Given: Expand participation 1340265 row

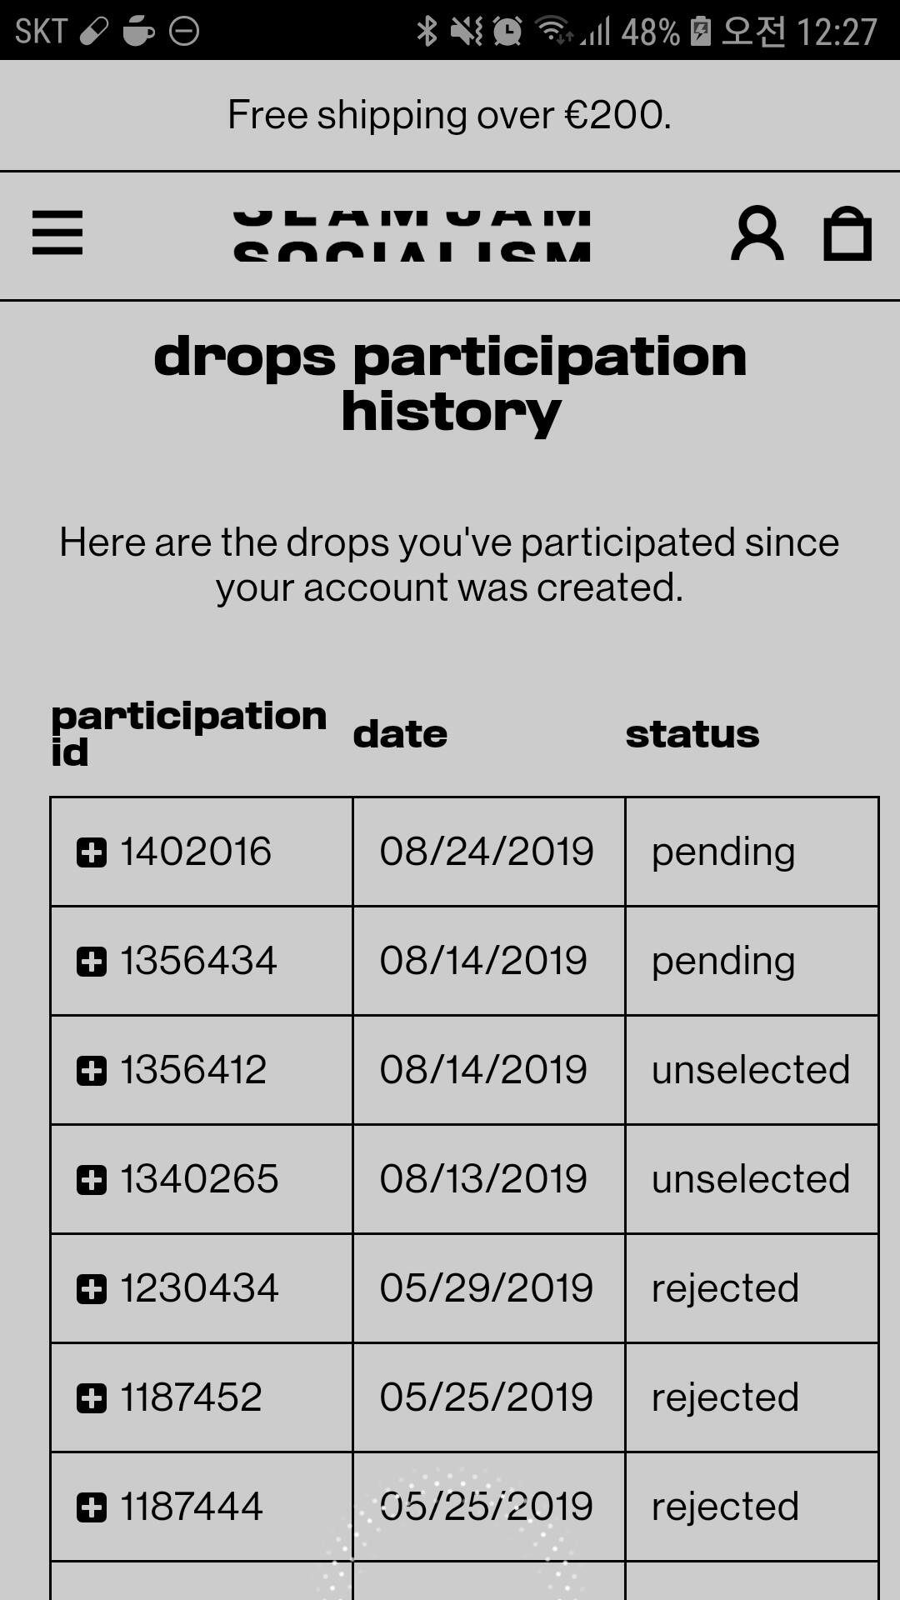Looking at the screenshot, I should [x=92, y=1180].
